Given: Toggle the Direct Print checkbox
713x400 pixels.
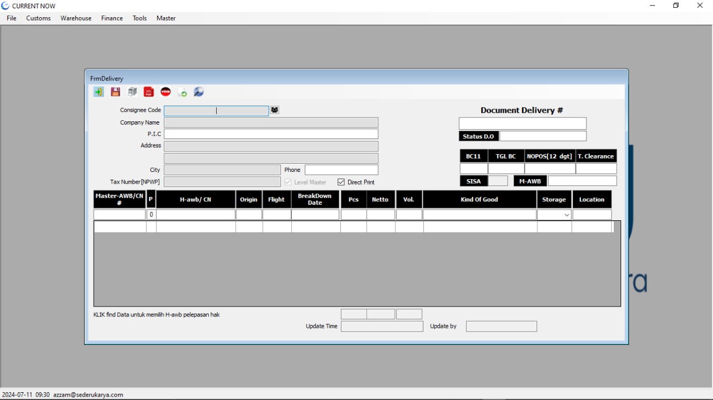Looking at the screenshot, I should (341, 182).
